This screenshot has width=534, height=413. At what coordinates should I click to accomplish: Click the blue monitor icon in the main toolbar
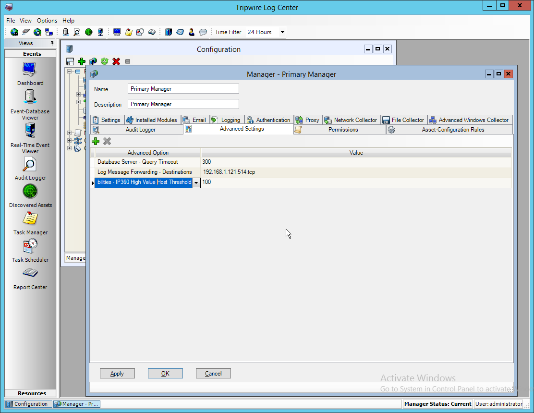pyautogui.click(x=117, y=32)
